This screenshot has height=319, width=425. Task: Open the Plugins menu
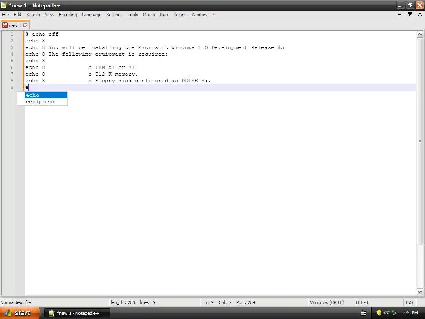tap(179, 15)
